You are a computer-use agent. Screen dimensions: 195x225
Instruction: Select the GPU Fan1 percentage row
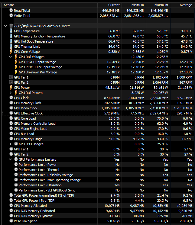pyautogui.click(x=98, y=149)
